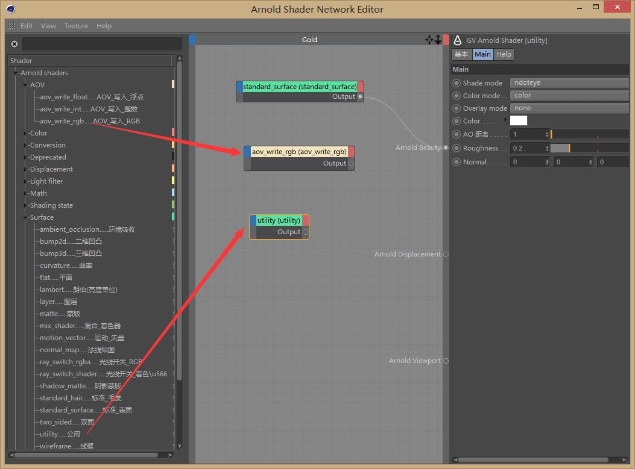Select the standard_surface node title

tap(300, 87)
